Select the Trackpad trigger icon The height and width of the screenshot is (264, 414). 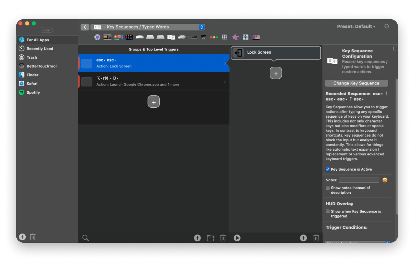[150, 37]
